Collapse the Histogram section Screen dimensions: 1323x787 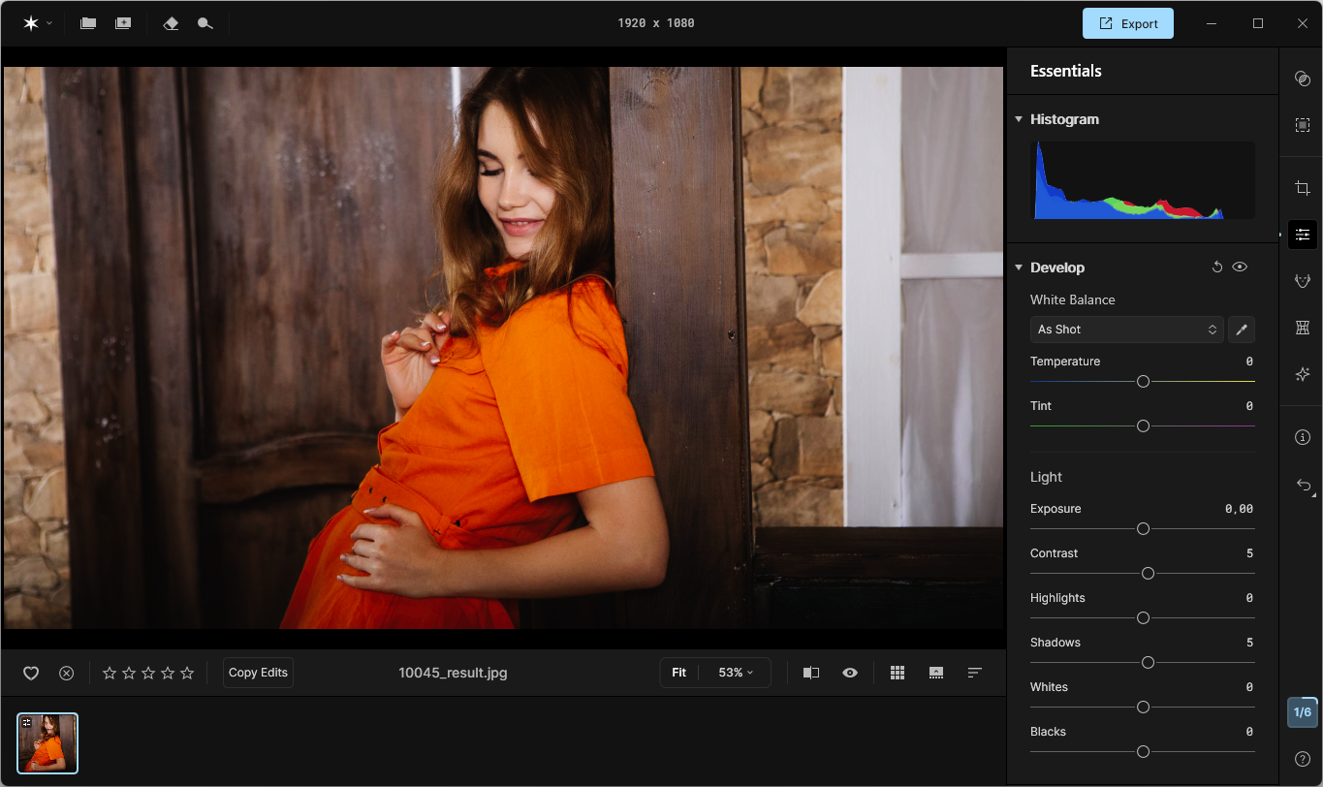(1019, 119)
